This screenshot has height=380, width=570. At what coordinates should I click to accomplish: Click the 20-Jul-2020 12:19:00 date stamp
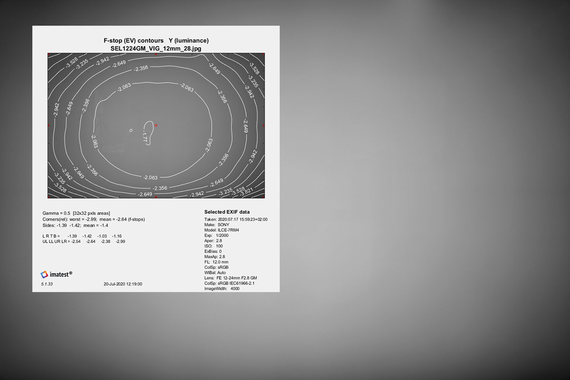(x=123, y=284)
